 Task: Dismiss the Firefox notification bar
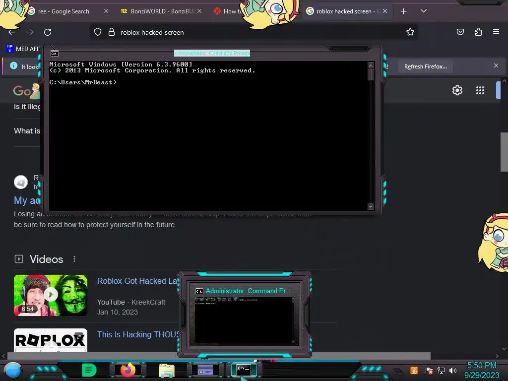496,66
